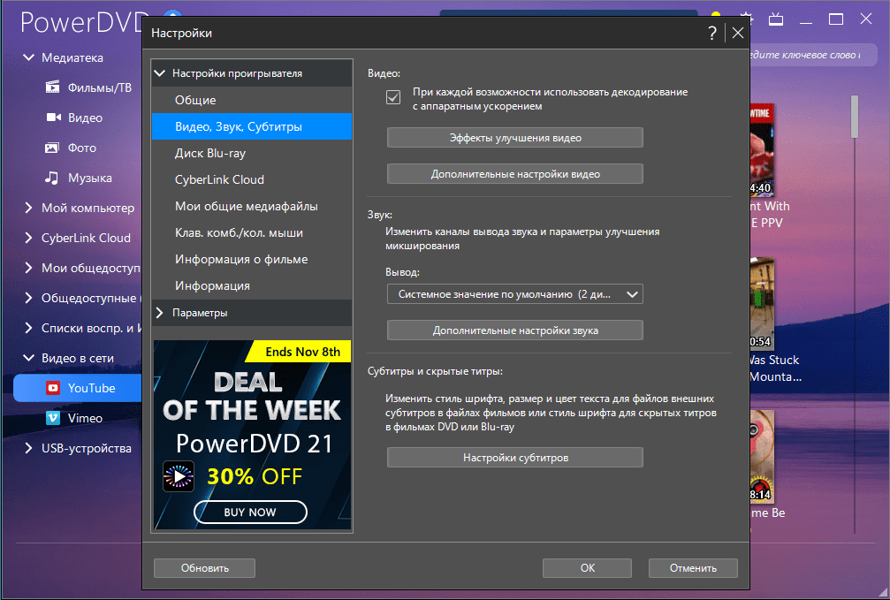The height and width of the screenshot is (600, 890).
Task: Expand USB-устройства node
Action: [x=27, y=448]
